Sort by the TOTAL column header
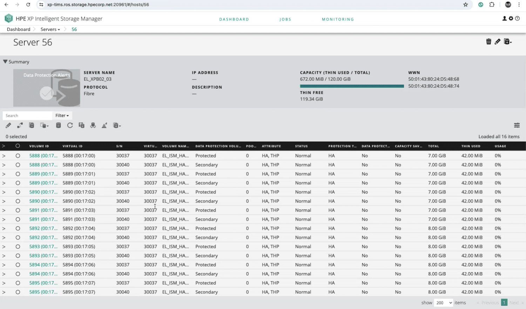Screen dimensions: 526x309 (x=433, y=146)
